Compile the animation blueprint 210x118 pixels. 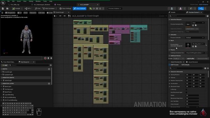click(x=16, y=9)
